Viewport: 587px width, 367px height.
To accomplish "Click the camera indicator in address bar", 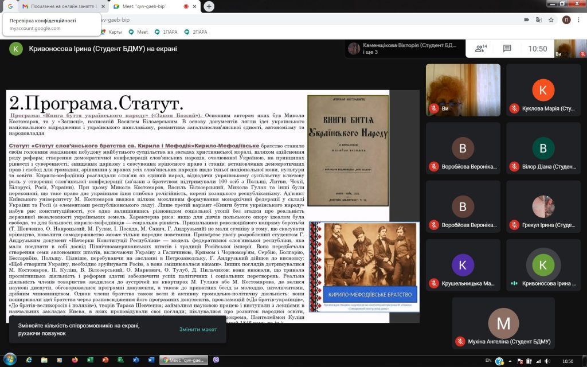I will coord(526,19).
